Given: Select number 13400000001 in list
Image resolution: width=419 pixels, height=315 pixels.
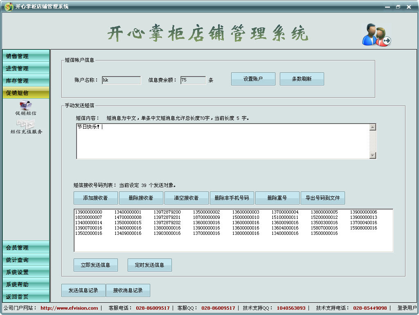Looking at the screenshot, I should point(128,212).
